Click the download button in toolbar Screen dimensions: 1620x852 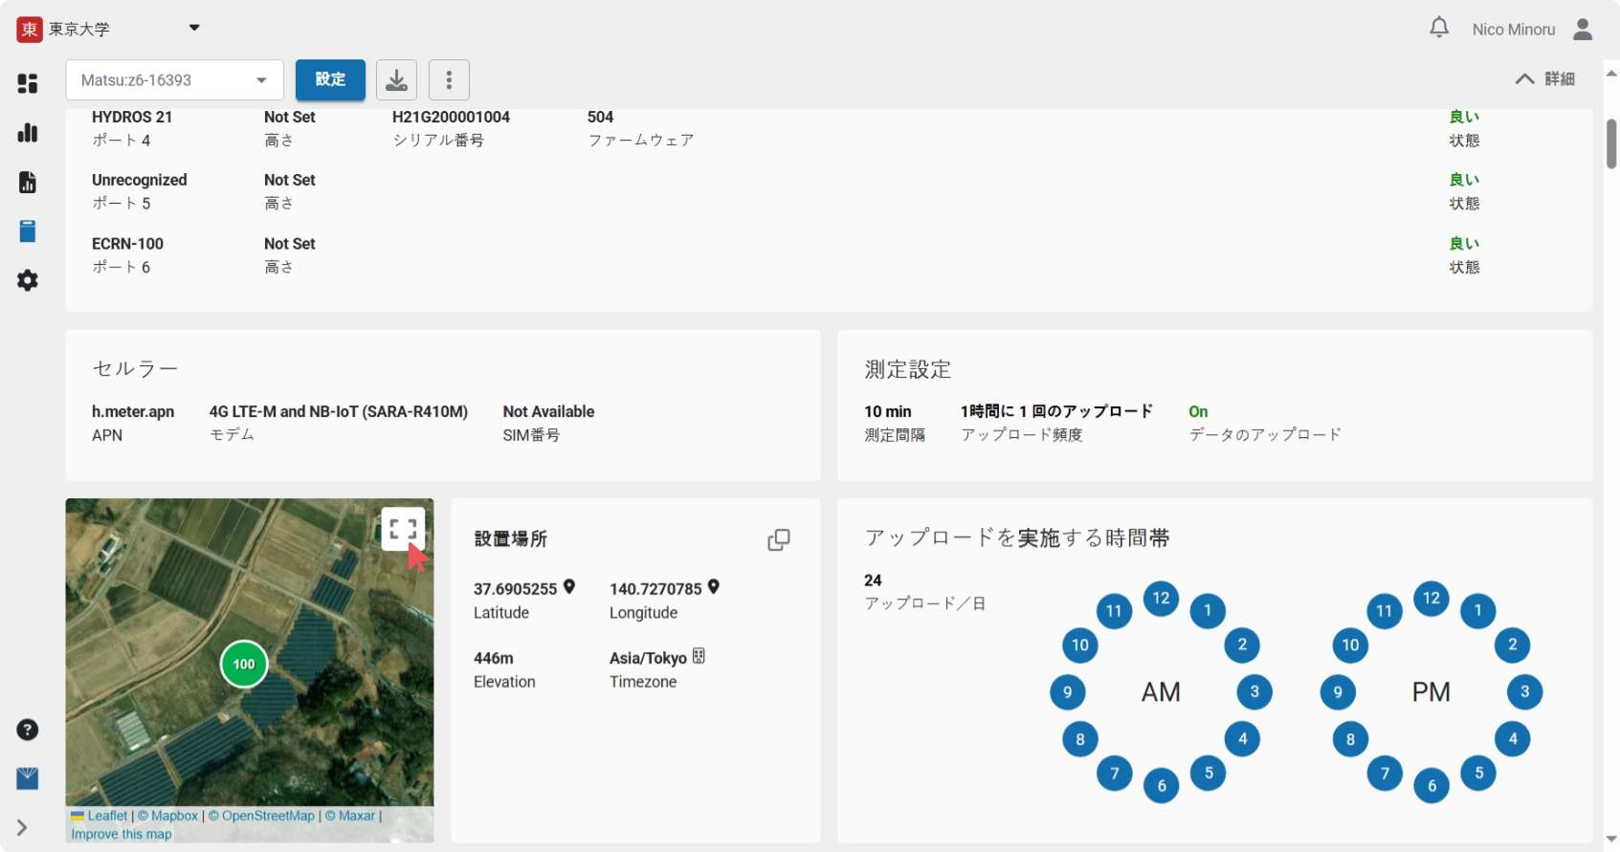point(396,79)
